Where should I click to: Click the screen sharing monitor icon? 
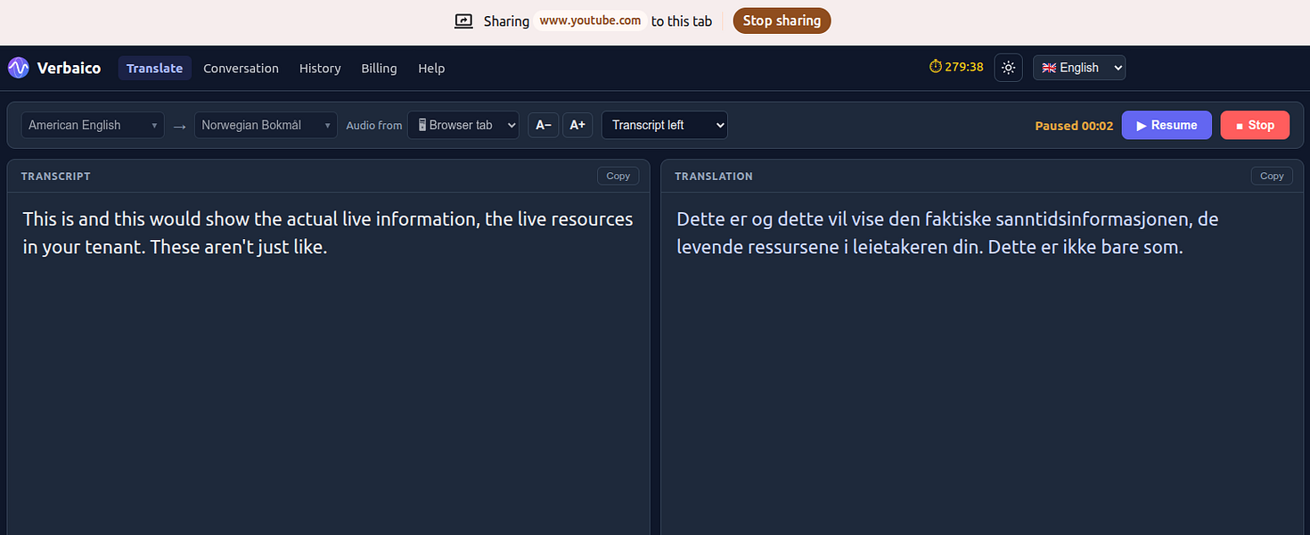[x=463, y=21]
